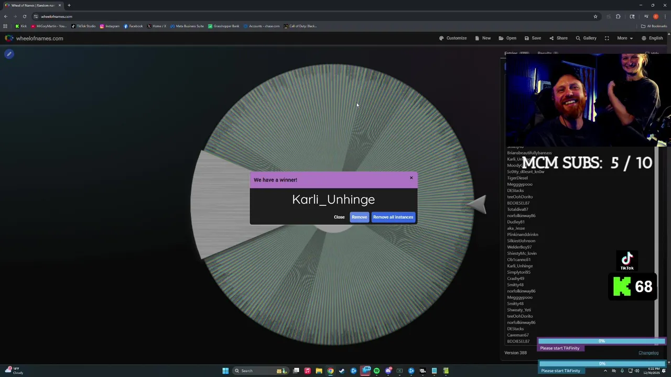
Task: Save the current wheel
Action: pyautogui.click(x=533, y=38)
